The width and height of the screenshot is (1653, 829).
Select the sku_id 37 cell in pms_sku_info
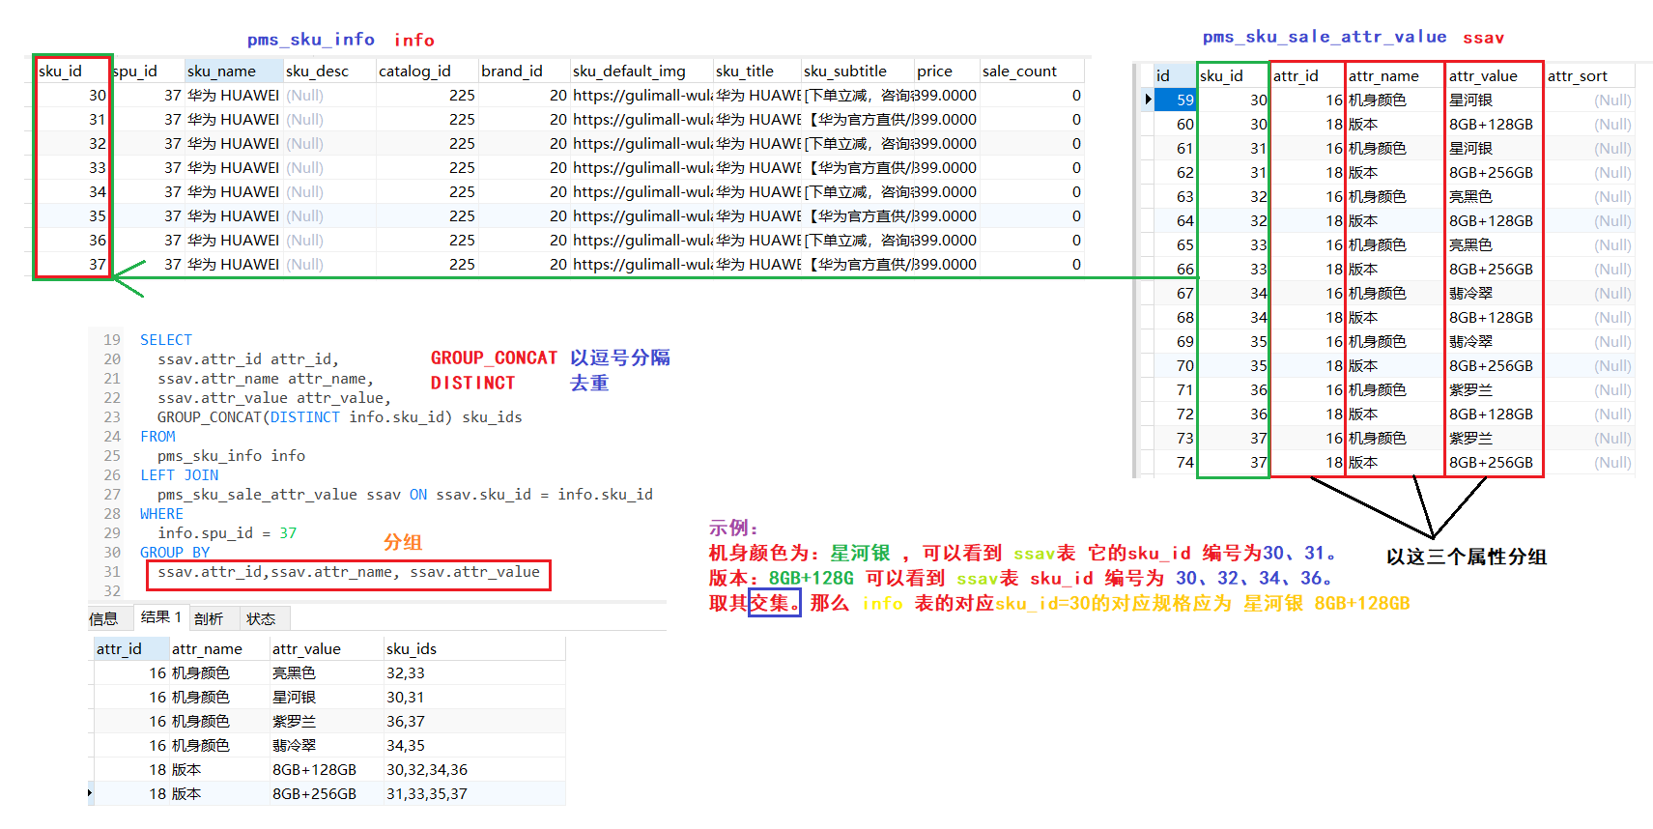click(x=72, y=264)
